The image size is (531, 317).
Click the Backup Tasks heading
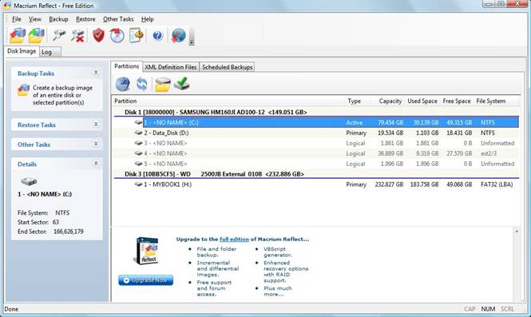pos(36,73)
